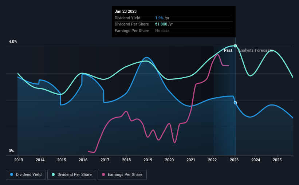Click the 1.9% dividend yield value
Image resolution: width=299 pixels, height=185 pixels.
159,18
